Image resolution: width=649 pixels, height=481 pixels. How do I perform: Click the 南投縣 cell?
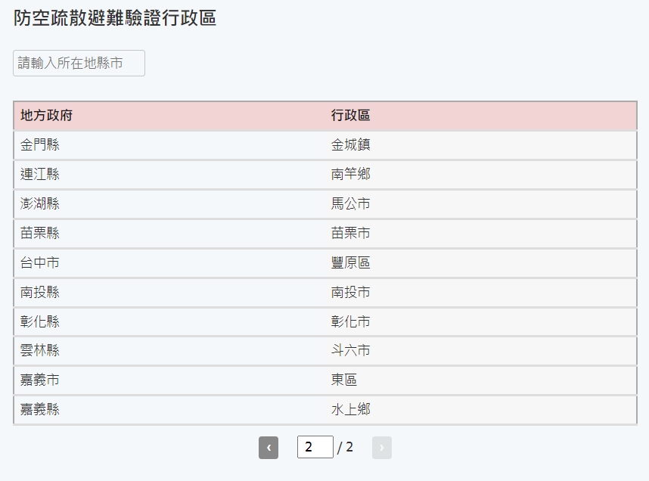coord(40,293)
